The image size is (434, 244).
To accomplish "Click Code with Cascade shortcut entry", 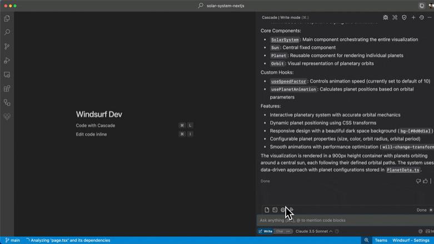I will click(96, 125).
